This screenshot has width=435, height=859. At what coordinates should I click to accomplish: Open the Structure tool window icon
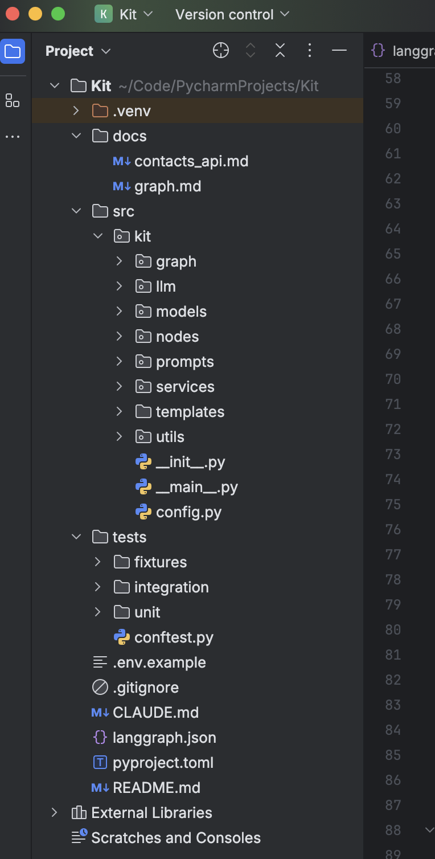click(13, 101)
